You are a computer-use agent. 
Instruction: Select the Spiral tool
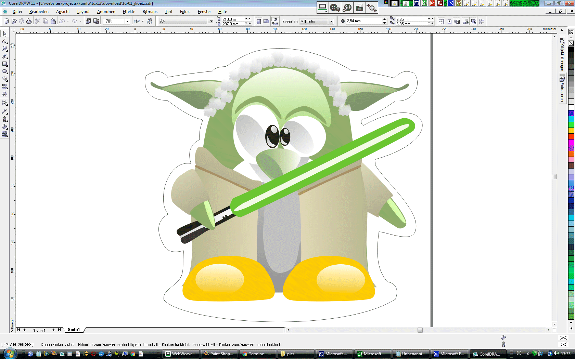pos(5,79)
